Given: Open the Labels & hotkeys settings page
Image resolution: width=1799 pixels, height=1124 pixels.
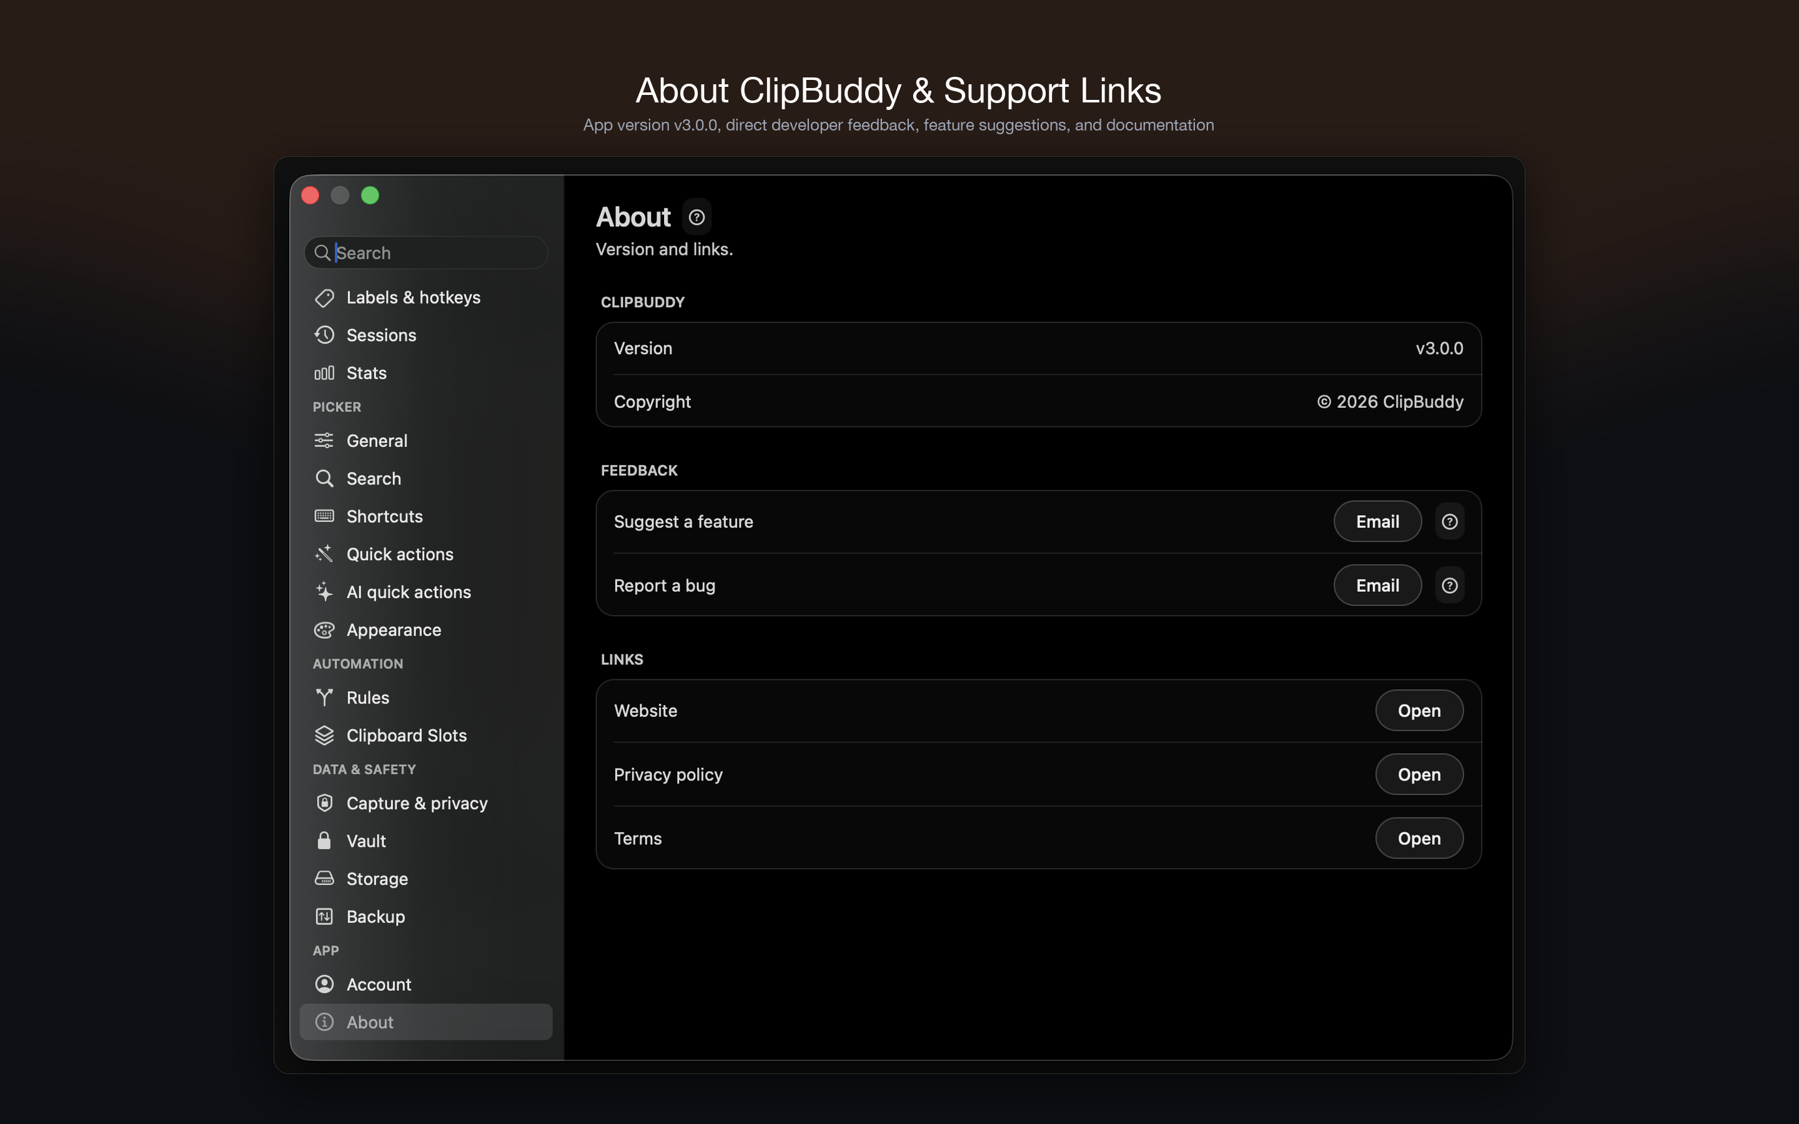Looking at the screenshot, I should [426, 297].
